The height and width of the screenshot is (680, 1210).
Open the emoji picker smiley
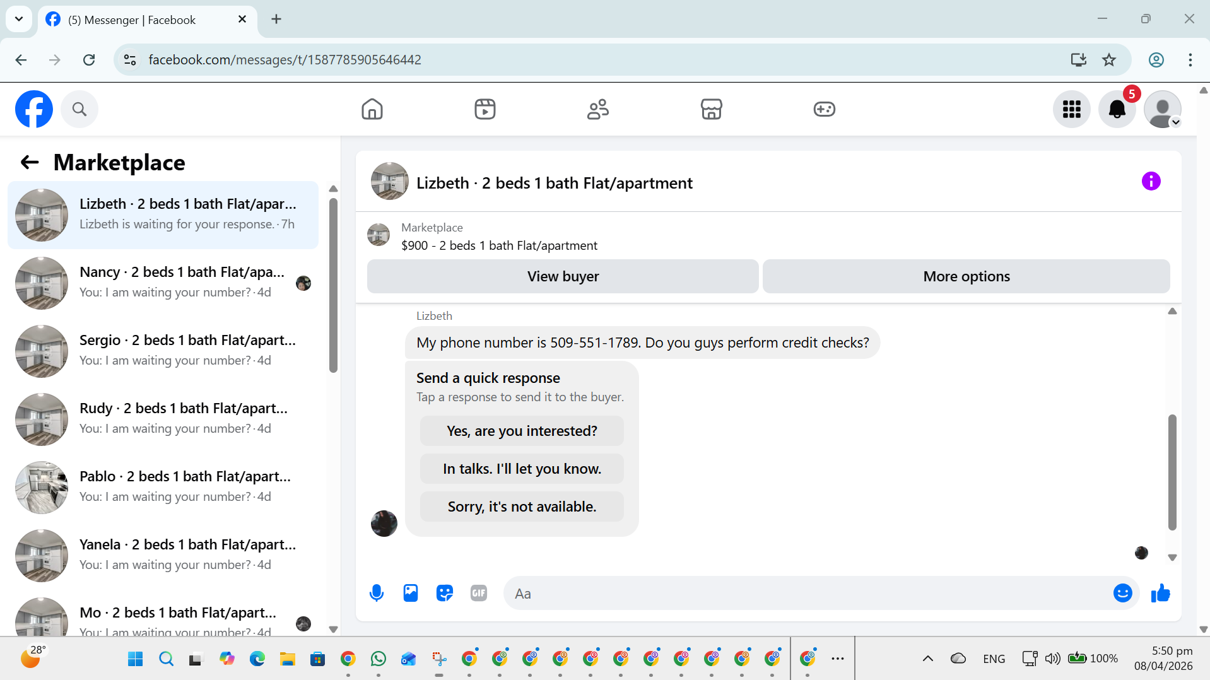(x=1123, y=593)
